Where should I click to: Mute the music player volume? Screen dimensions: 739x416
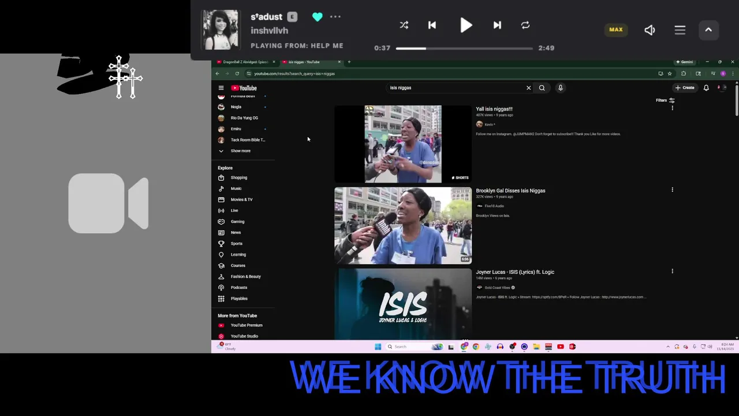pyautogui.click(x=650, y=30)
